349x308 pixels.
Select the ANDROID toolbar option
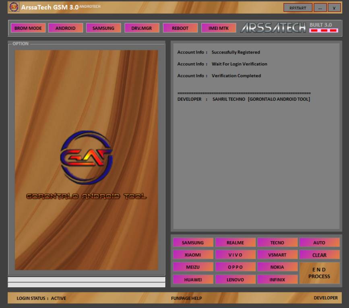tap(66, 28)
